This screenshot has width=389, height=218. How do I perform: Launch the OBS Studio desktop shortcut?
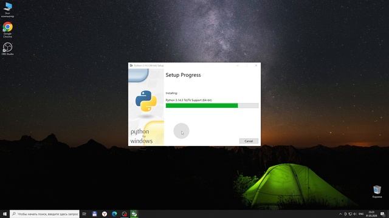pyautogui.click(x=7, y=48)
